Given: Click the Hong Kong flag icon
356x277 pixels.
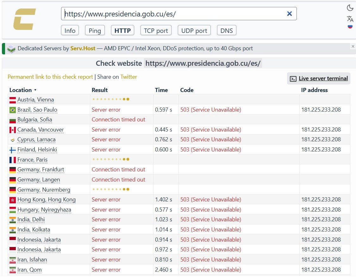Looking at the screenshot, I should pyautogui.click(x=12, y=200).
